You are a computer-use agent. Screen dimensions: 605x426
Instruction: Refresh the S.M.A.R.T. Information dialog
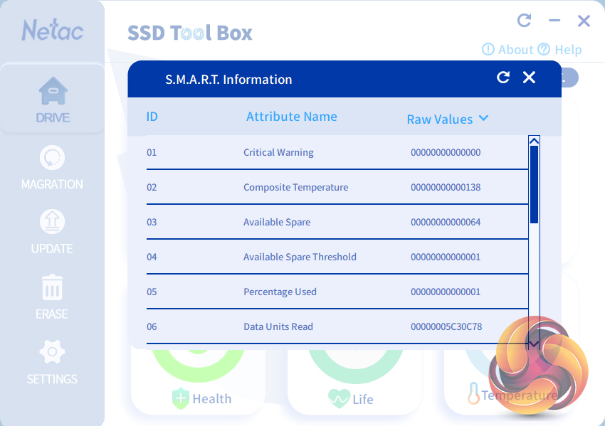[503, 78]
